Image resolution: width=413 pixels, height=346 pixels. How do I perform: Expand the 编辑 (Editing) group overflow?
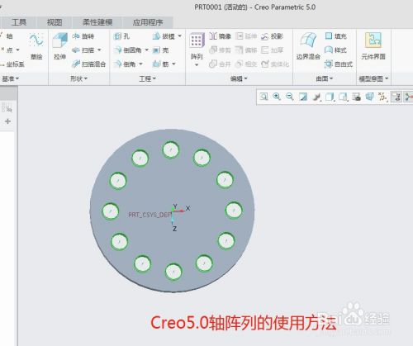(239, 78)
